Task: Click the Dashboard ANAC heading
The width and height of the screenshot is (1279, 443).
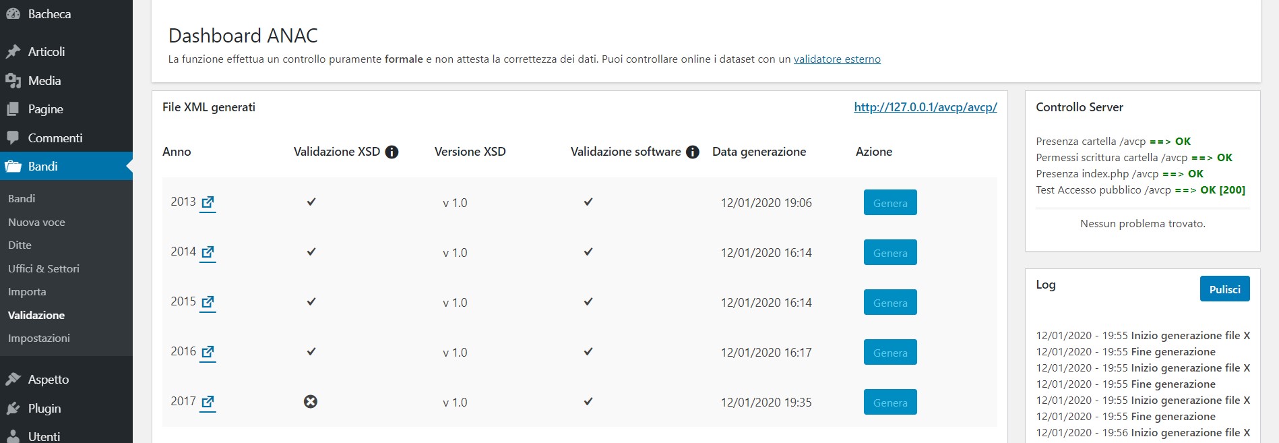Action: coord(243,36)
